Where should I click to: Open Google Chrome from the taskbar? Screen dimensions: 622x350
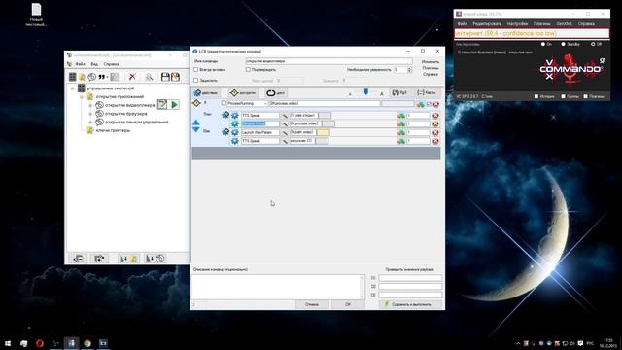point(87,343)
